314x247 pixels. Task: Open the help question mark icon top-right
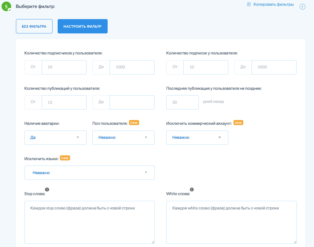[x=303, y=7]
